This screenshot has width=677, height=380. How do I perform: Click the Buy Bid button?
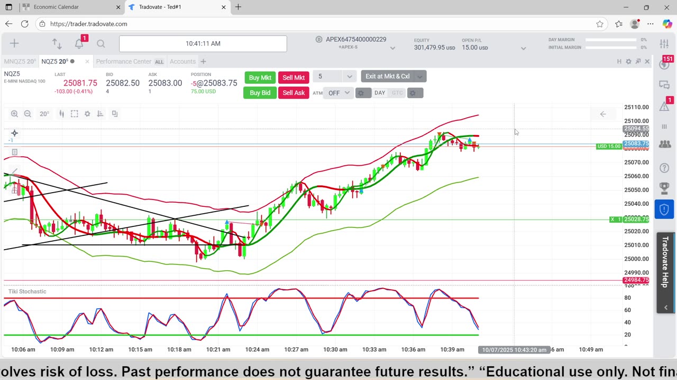tap(260, 92)
